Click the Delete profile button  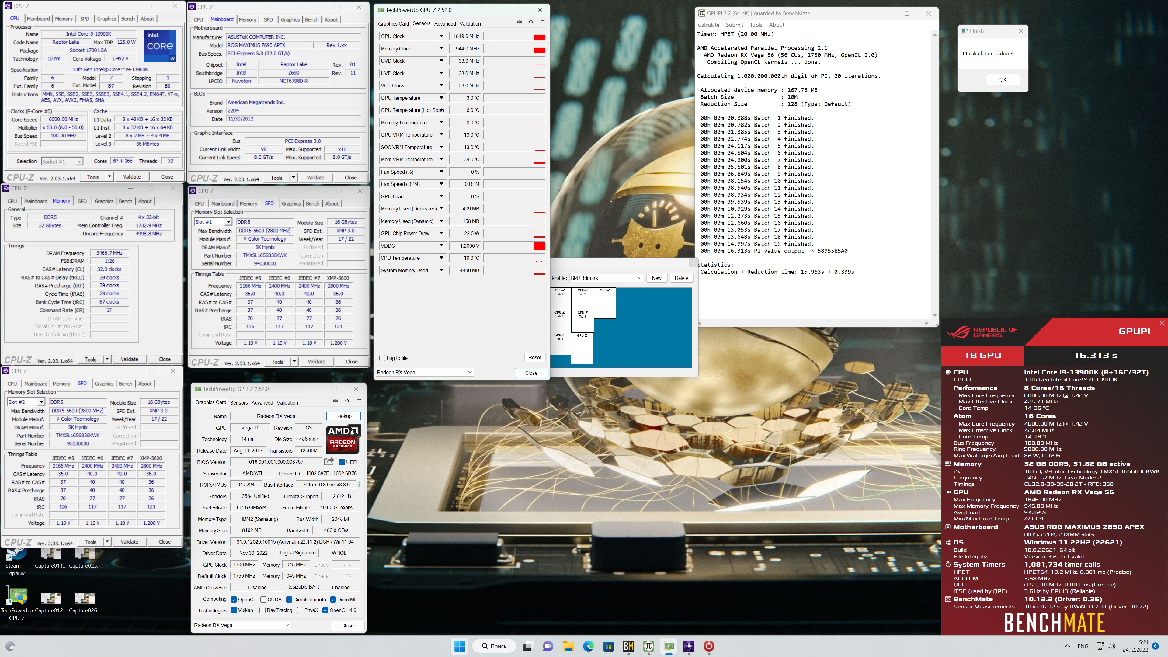point(681,278)
